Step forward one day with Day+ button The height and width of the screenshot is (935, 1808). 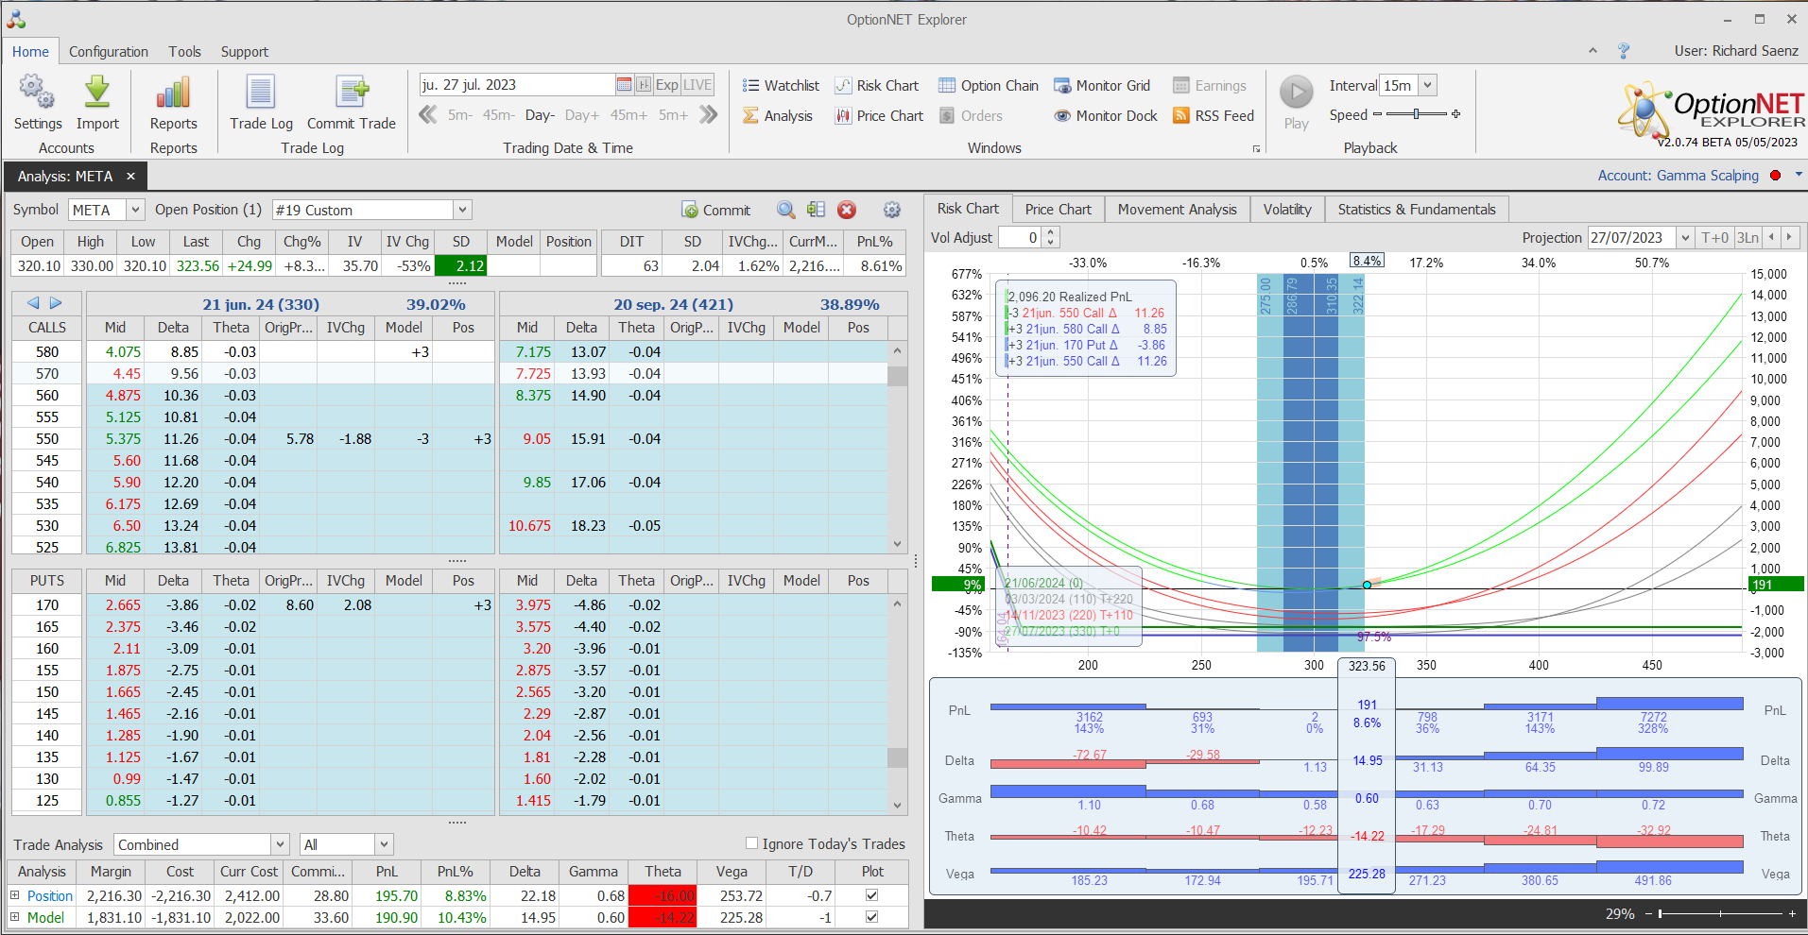pyautogui.click(x=582, y=115)
